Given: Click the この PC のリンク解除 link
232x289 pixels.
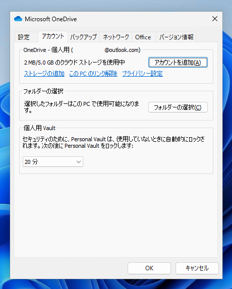Looking at the screenshot, I should tap(93, 74).
